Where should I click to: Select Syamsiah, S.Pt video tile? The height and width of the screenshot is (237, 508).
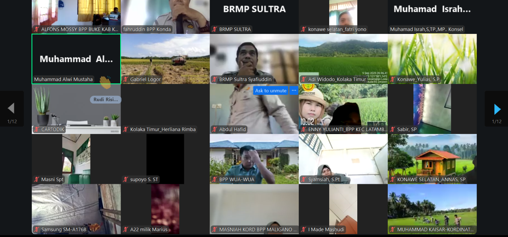(343, 159)
